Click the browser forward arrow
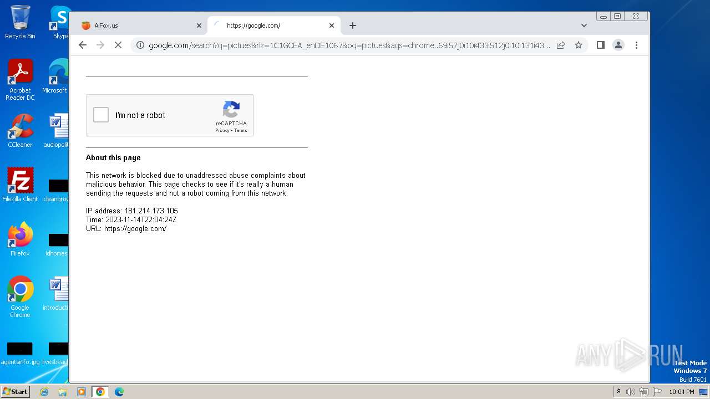Viewport: 710px width, 399px height. (x=100, y=45)
